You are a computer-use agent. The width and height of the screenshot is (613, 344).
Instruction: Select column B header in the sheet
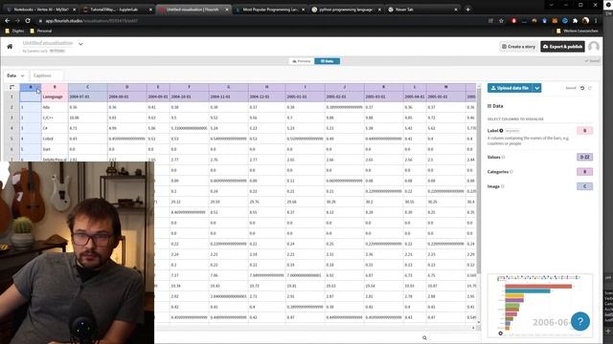pyautogui.click(x=55, y=87)
